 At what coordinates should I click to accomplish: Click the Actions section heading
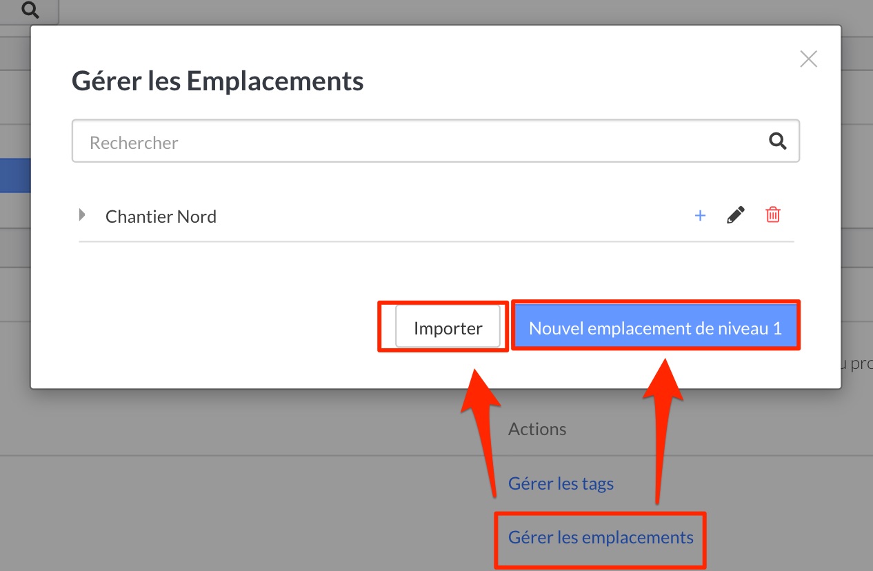pyautogui.click(x=537, y=429)
